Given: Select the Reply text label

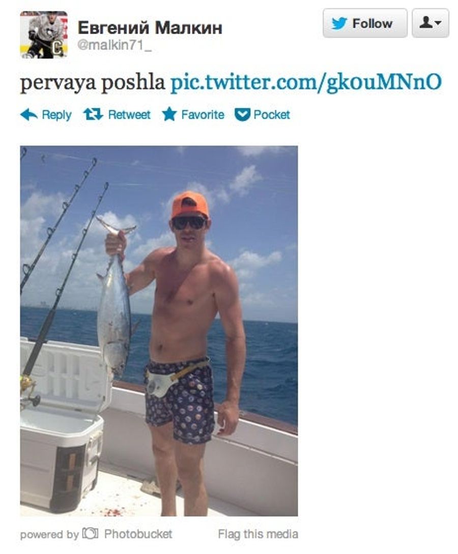Looking at the screenshot, I should [x=56, y=114].
